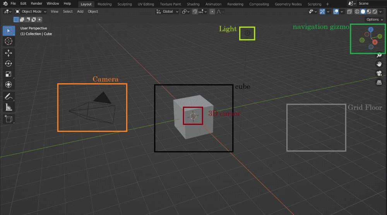Toggle the camera view icon
Viewport: 387px width, 215px height.
[x=379, y=73]
